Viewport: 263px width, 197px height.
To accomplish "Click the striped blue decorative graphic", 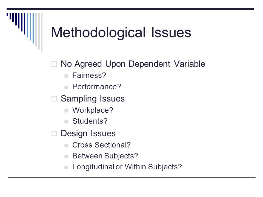I will (24, 33).
